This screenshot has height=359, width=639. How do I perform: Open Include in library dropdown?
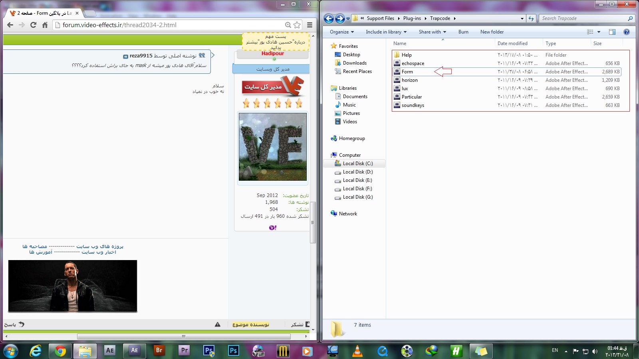[x=386, y=32]
